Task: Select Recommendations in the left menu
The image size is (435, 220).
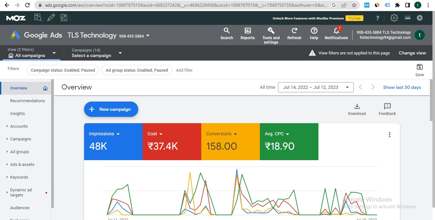Action: tap(27, 101)
